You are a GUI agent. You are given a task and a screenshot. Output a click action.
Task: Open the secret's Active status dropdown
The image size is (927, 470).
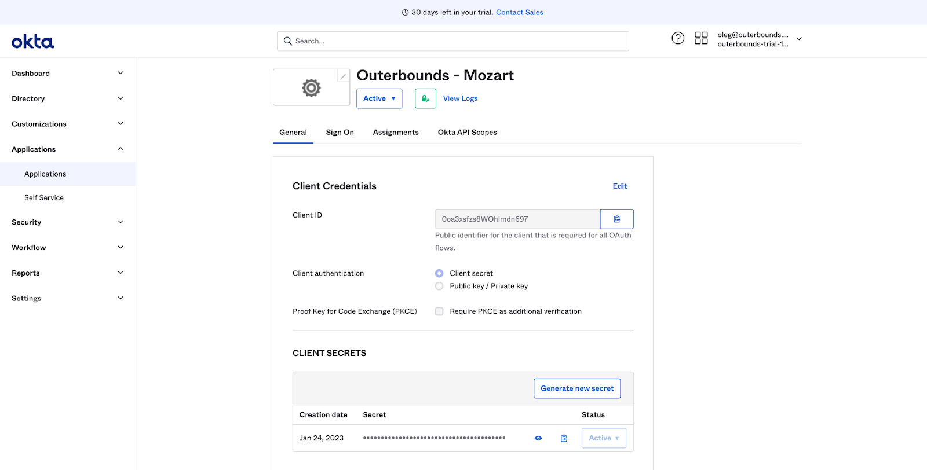click(604, 438)
